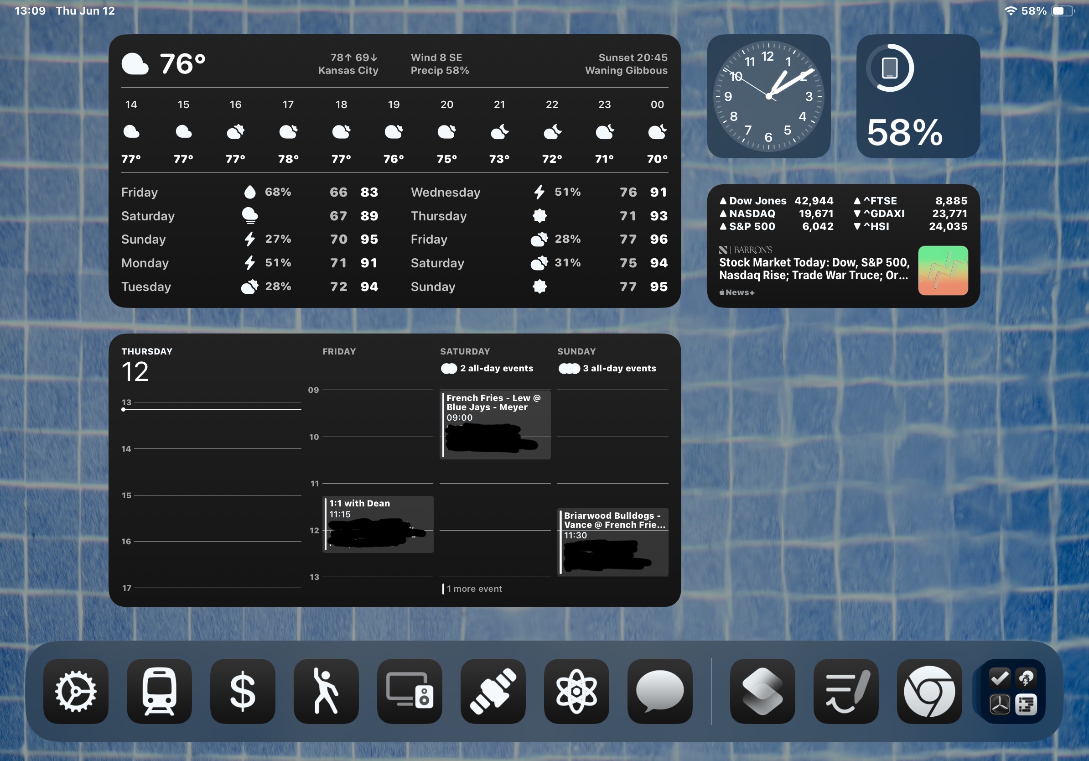Open the analog clock widget
1089x761 pixels.
tap(768, 96)
